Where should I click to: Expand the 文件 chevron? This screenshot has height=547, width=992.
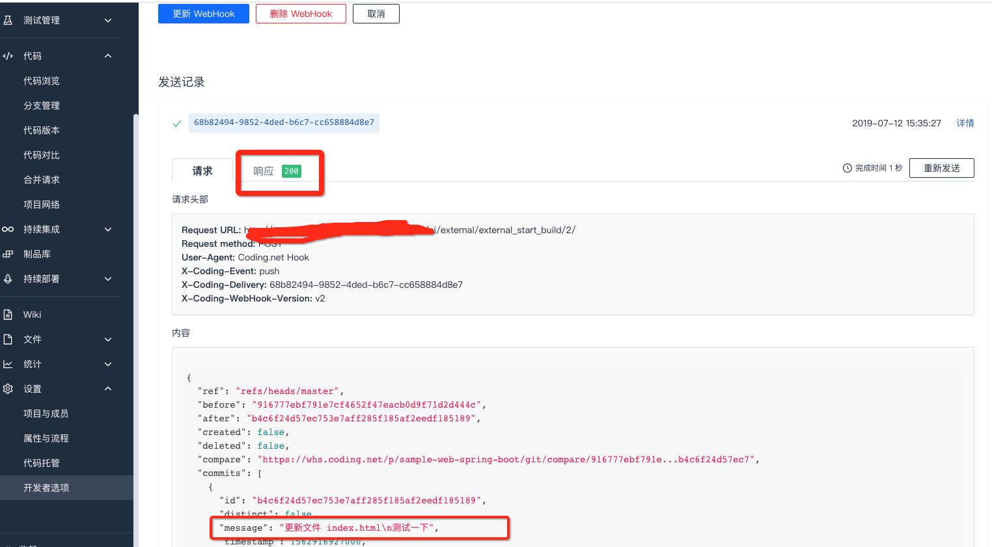click(108, 339)
